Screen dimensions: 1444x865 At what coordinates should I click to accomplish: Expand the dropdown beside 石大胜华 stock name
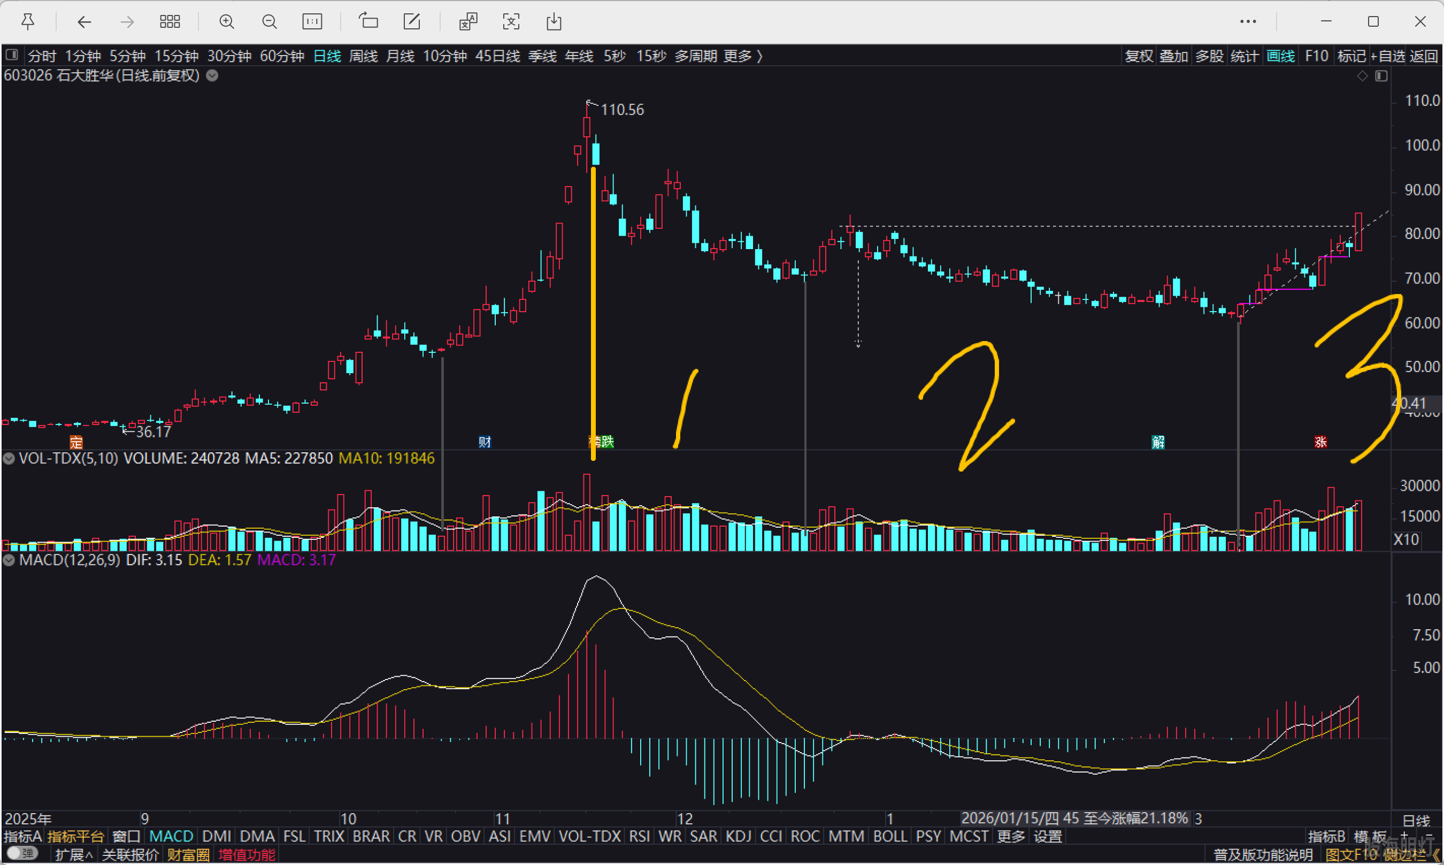click(x=212, y=76)
